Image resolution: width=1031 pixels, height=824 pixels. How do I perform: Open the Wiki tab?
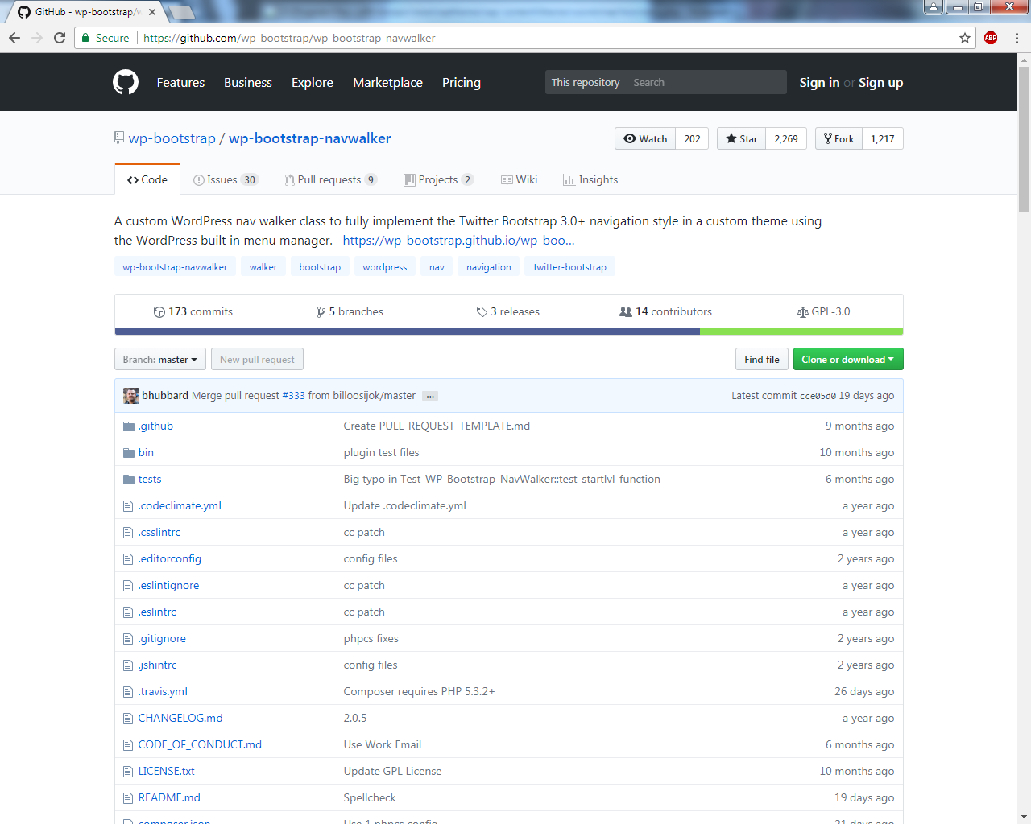click(x=520, y=179)
